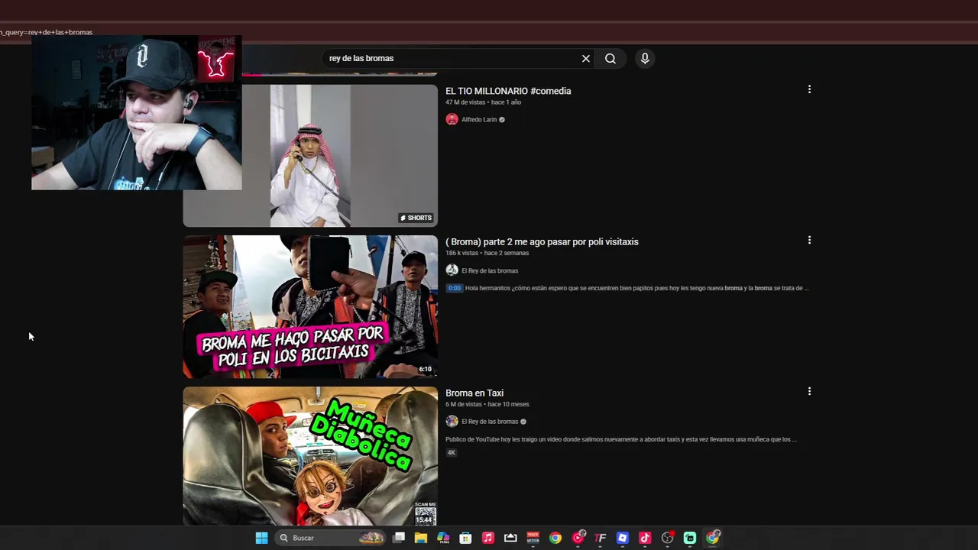Click the magnifying glass search button
The height and width of the screenshot is (550, 978).
click(610, 59)
